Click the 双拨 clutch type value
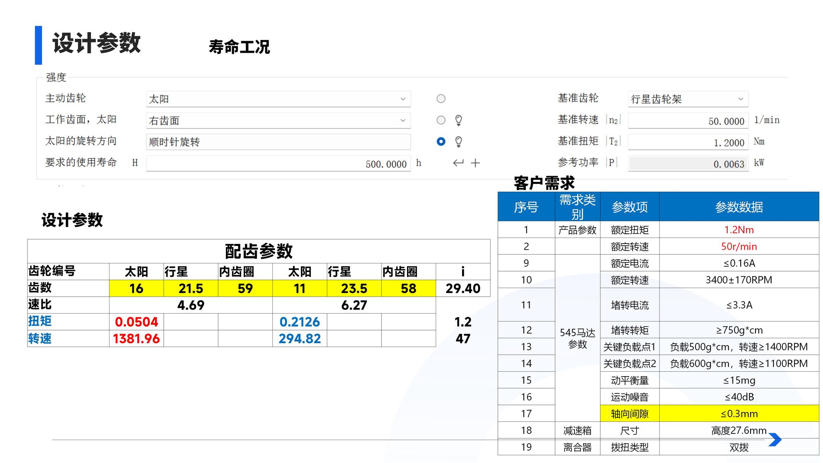 [739, 447]
